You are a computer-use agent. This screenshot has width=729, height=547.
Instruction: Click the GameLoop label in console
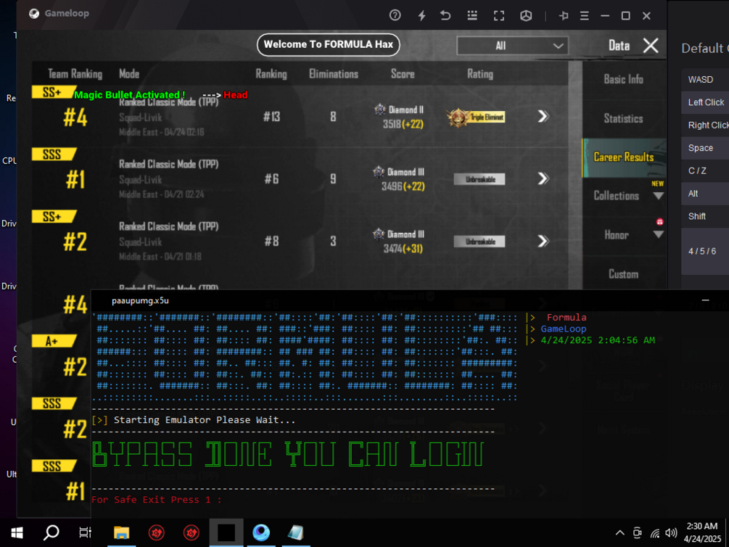pyautogui.click(x=563, y=329)
